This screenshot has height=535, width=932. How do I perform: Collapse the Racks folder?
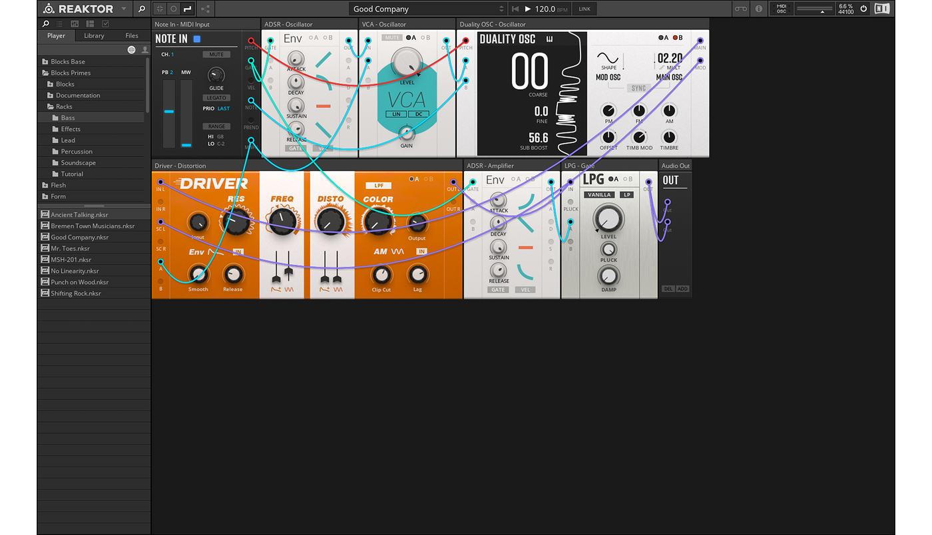pyautogui.click(x=51, y=106)
